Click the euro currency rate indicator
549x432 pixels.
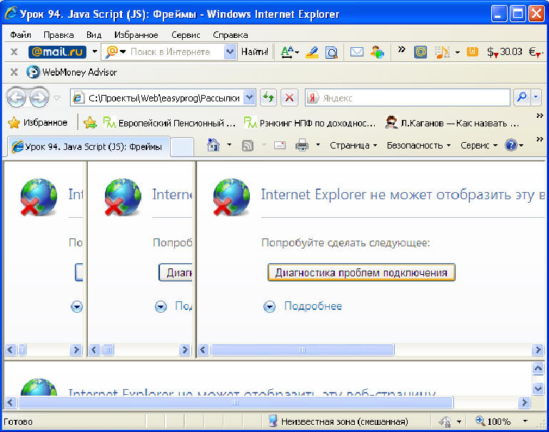click(536, 52)
